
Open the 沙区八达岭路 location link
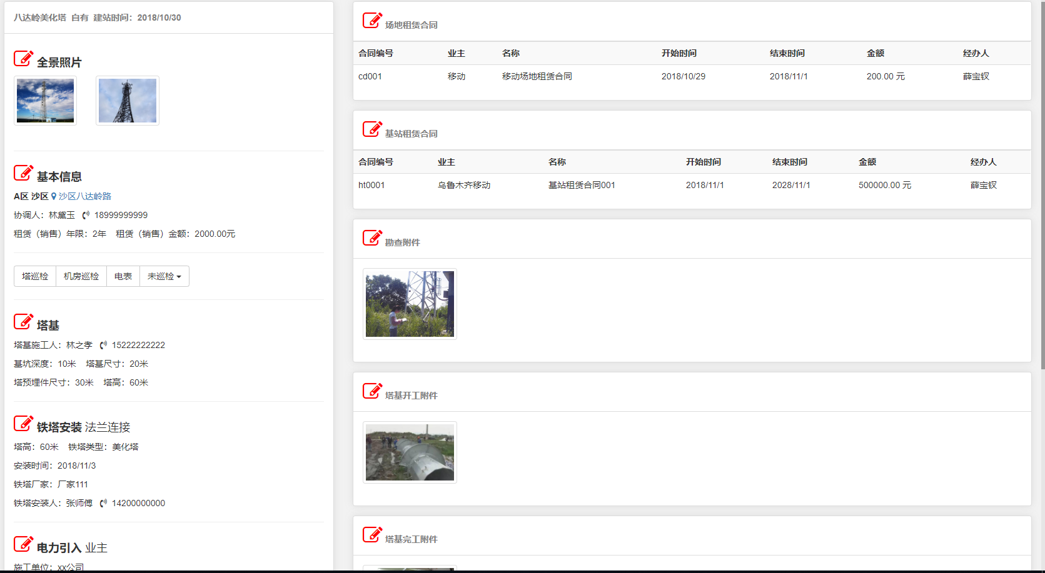84,196
